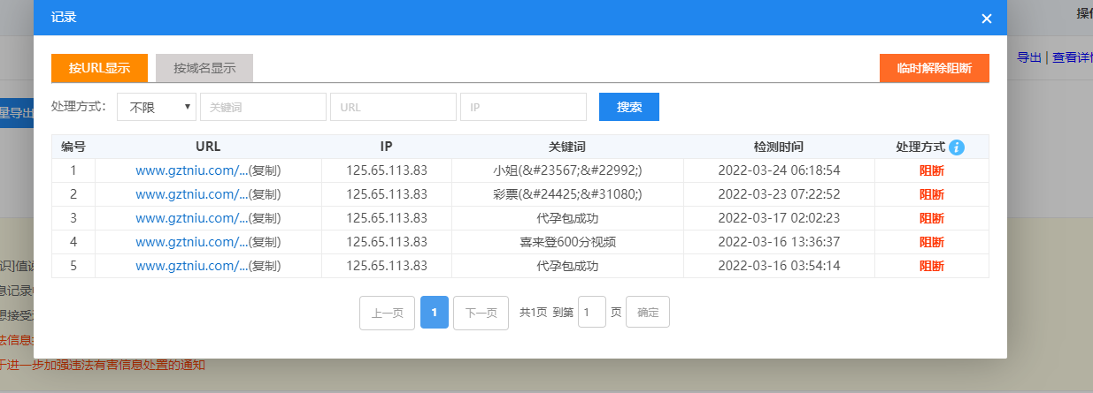Click (复制) to copy the URL in row 2
This screenshot has height=393, width=1093.
click(265, 194)
